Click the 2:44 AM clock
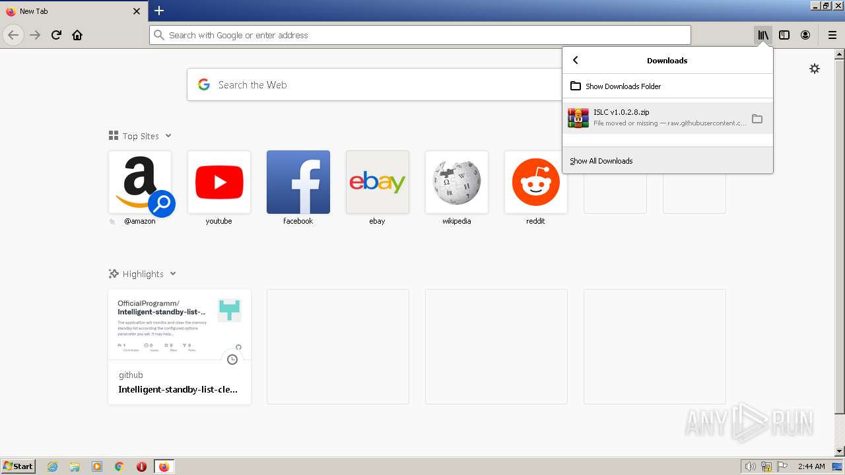The height and width of the screenshot is (475, 845). pos(811,466)
